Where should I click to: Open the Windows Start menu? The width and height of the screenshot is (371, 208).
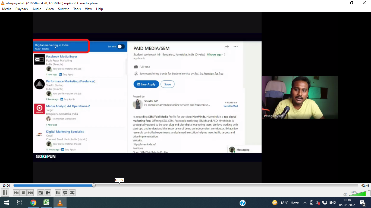7,203
